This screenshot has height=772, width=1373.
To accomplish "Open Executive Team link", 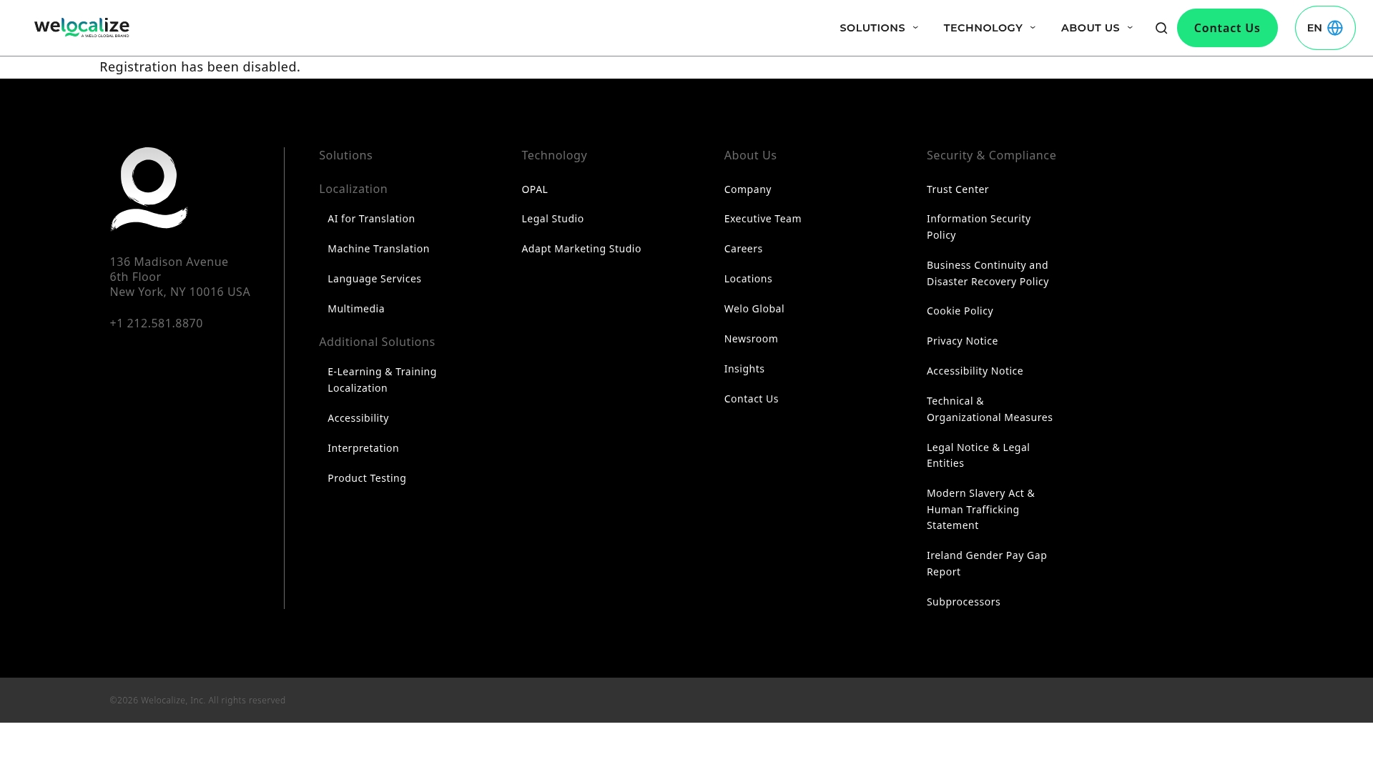I will click(762, 219).
